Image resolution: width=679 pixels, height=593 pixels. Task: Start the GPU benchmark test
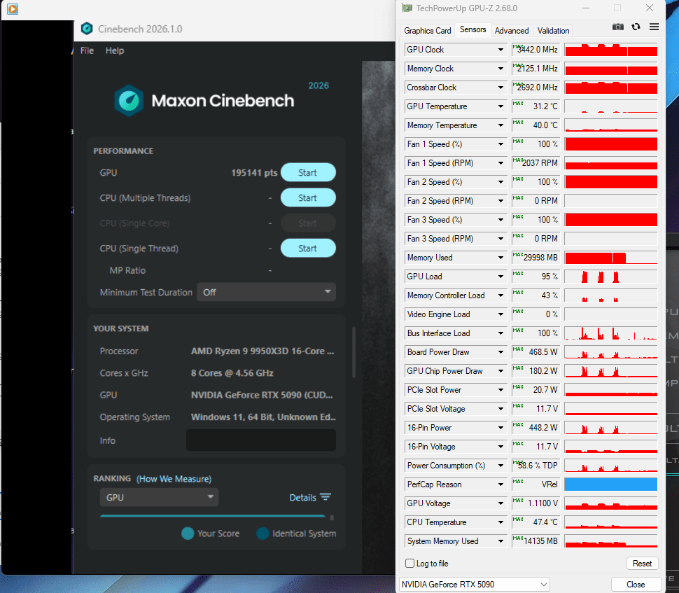coord(308,172)
